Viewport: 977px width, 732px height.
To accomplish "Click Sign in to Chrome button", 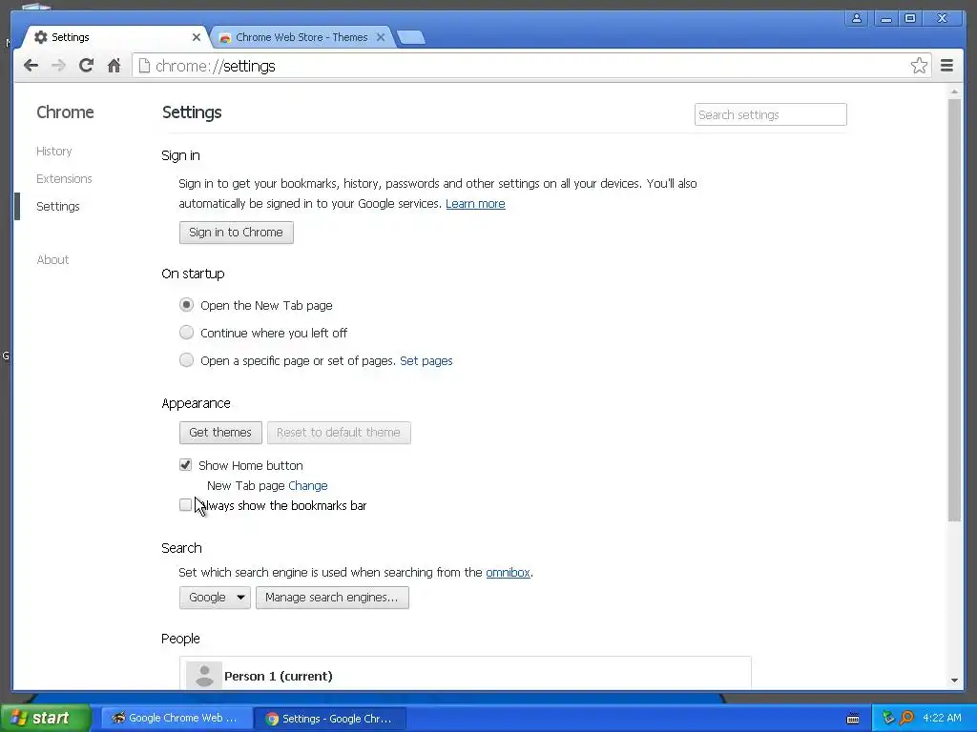I will pyautogui.click(x=237, y=233).
